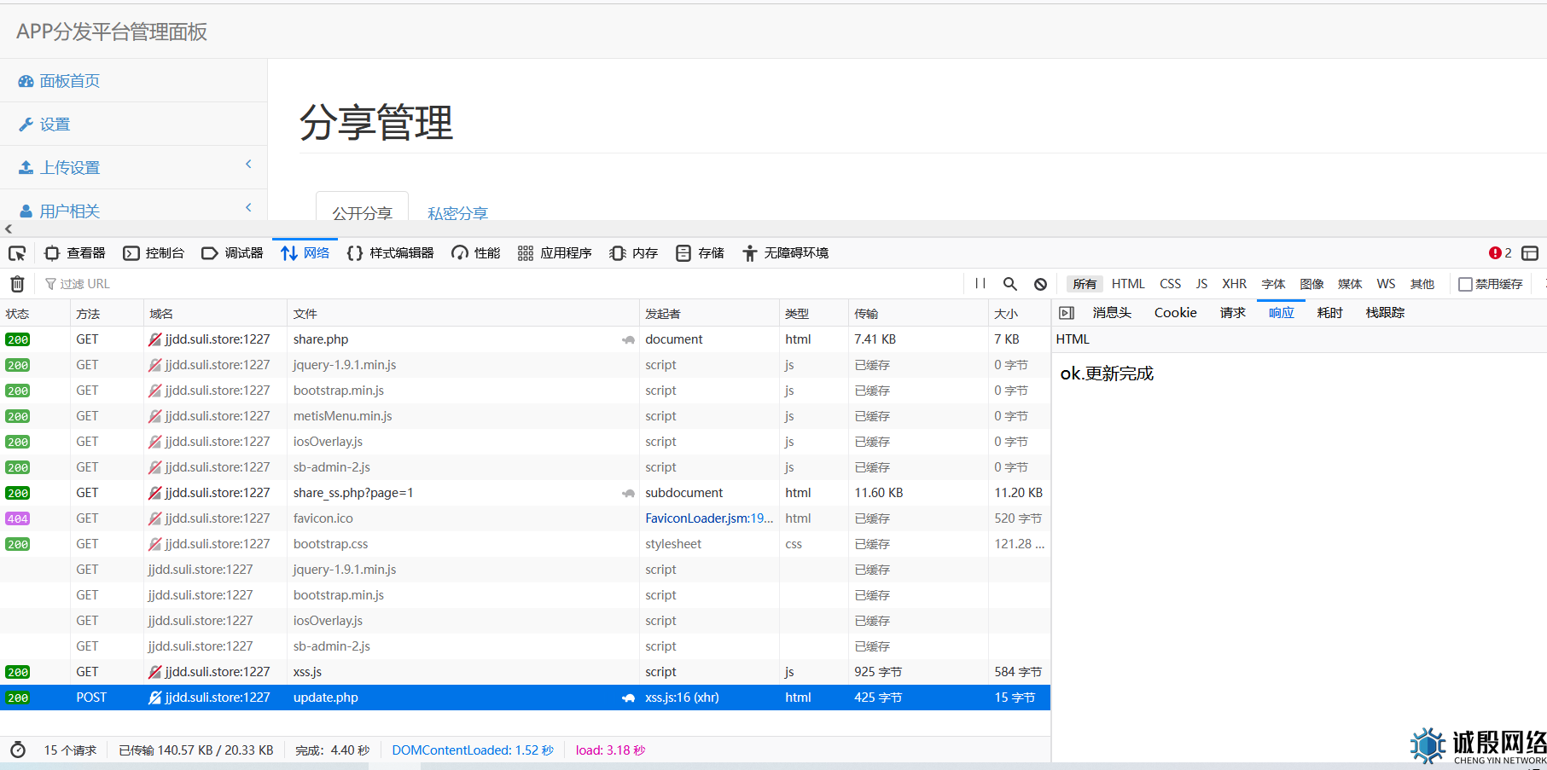Screen dimensions: 1547x770
Task: Open the 调试器 debugger panel
Action: [x=232, y=253]
